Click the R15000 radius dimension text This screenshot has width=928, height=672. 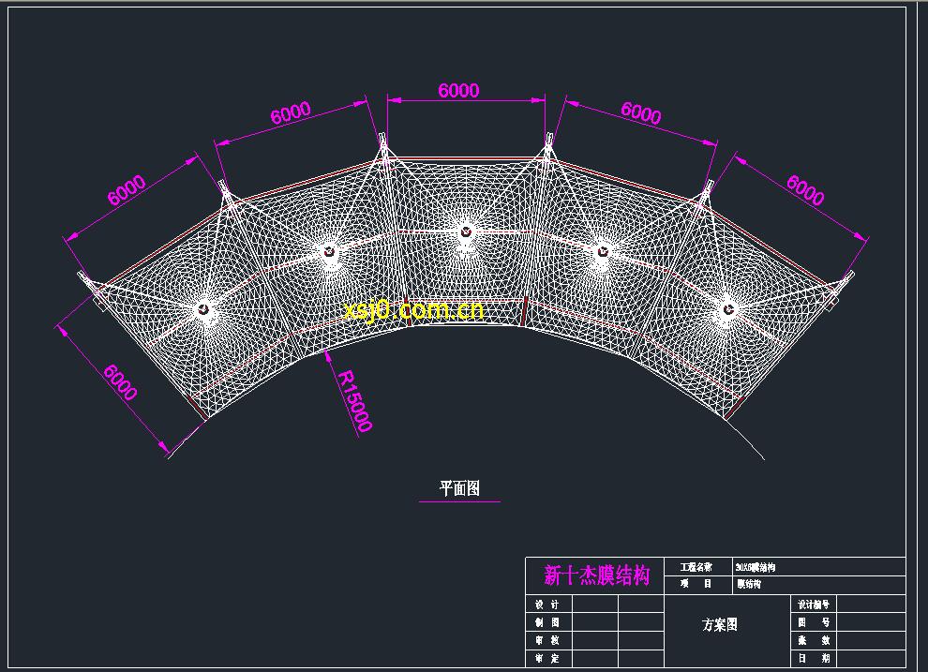coord(354,400)
